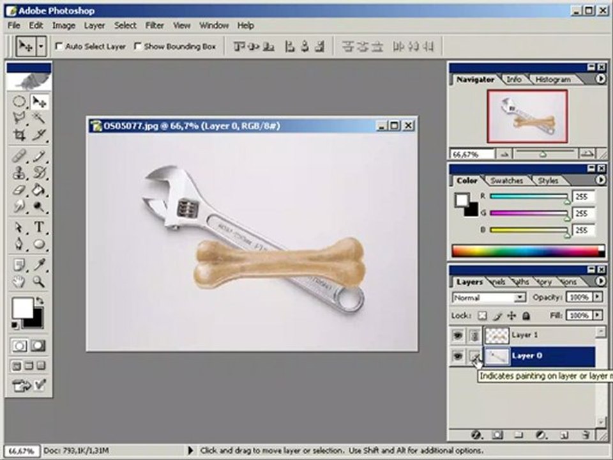Click the Navigator zoom out button

click(504, 155)
